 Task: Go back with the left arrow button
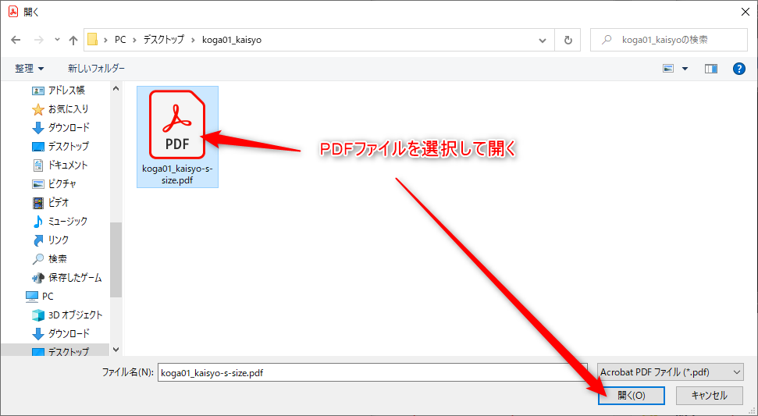[x=16, y=40]
